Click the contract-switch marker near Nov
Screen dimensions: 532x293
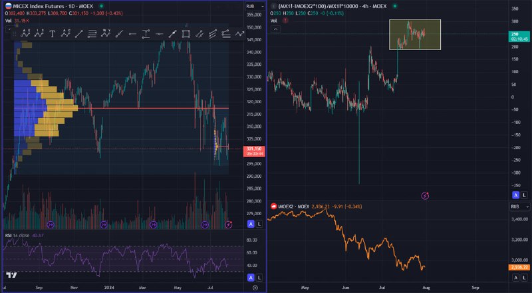click(x=104, y=224)
